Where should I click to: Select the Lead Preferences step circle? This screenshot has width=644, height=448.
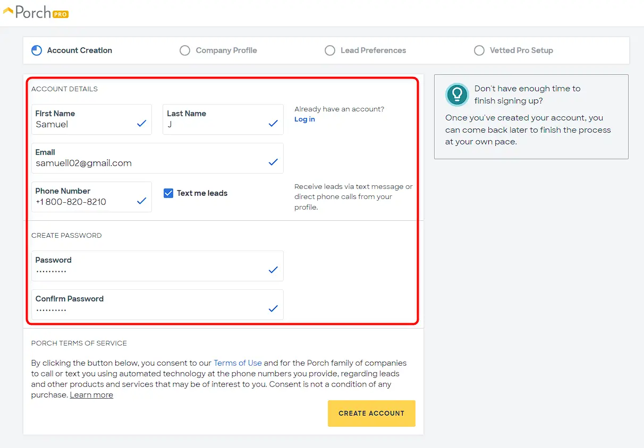(330, 50)
